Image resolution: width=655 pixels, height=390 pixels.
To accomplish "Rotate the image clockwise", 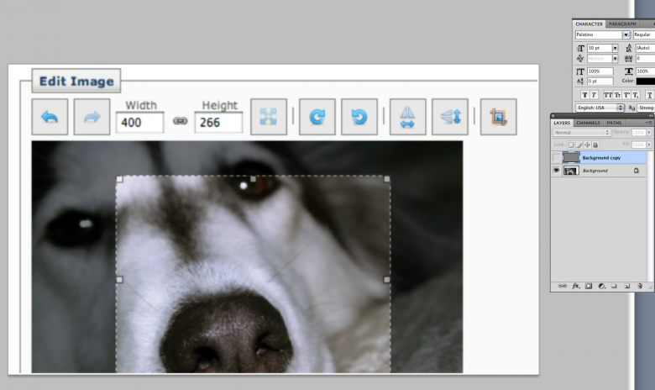I will pyautogui.click(x=317, y=117).
